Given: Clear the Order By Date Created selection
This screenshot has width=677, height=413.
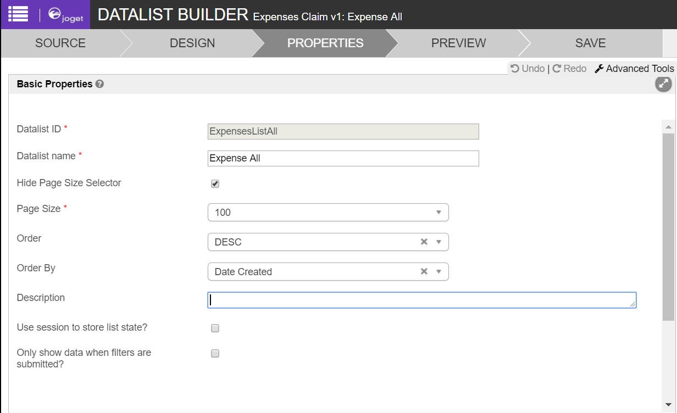Looking at the screenshot, I should 424,271.
